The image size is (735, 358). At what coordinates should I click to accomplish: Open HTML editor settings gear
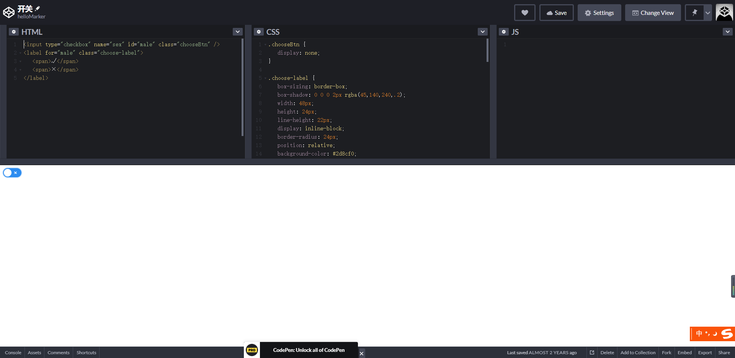tap(13, 32)
